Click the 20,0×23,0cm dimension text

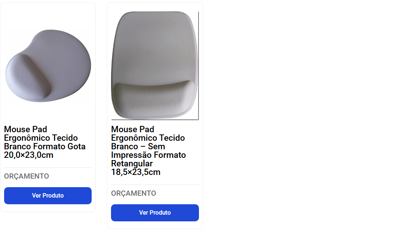[x=29, y=155]
